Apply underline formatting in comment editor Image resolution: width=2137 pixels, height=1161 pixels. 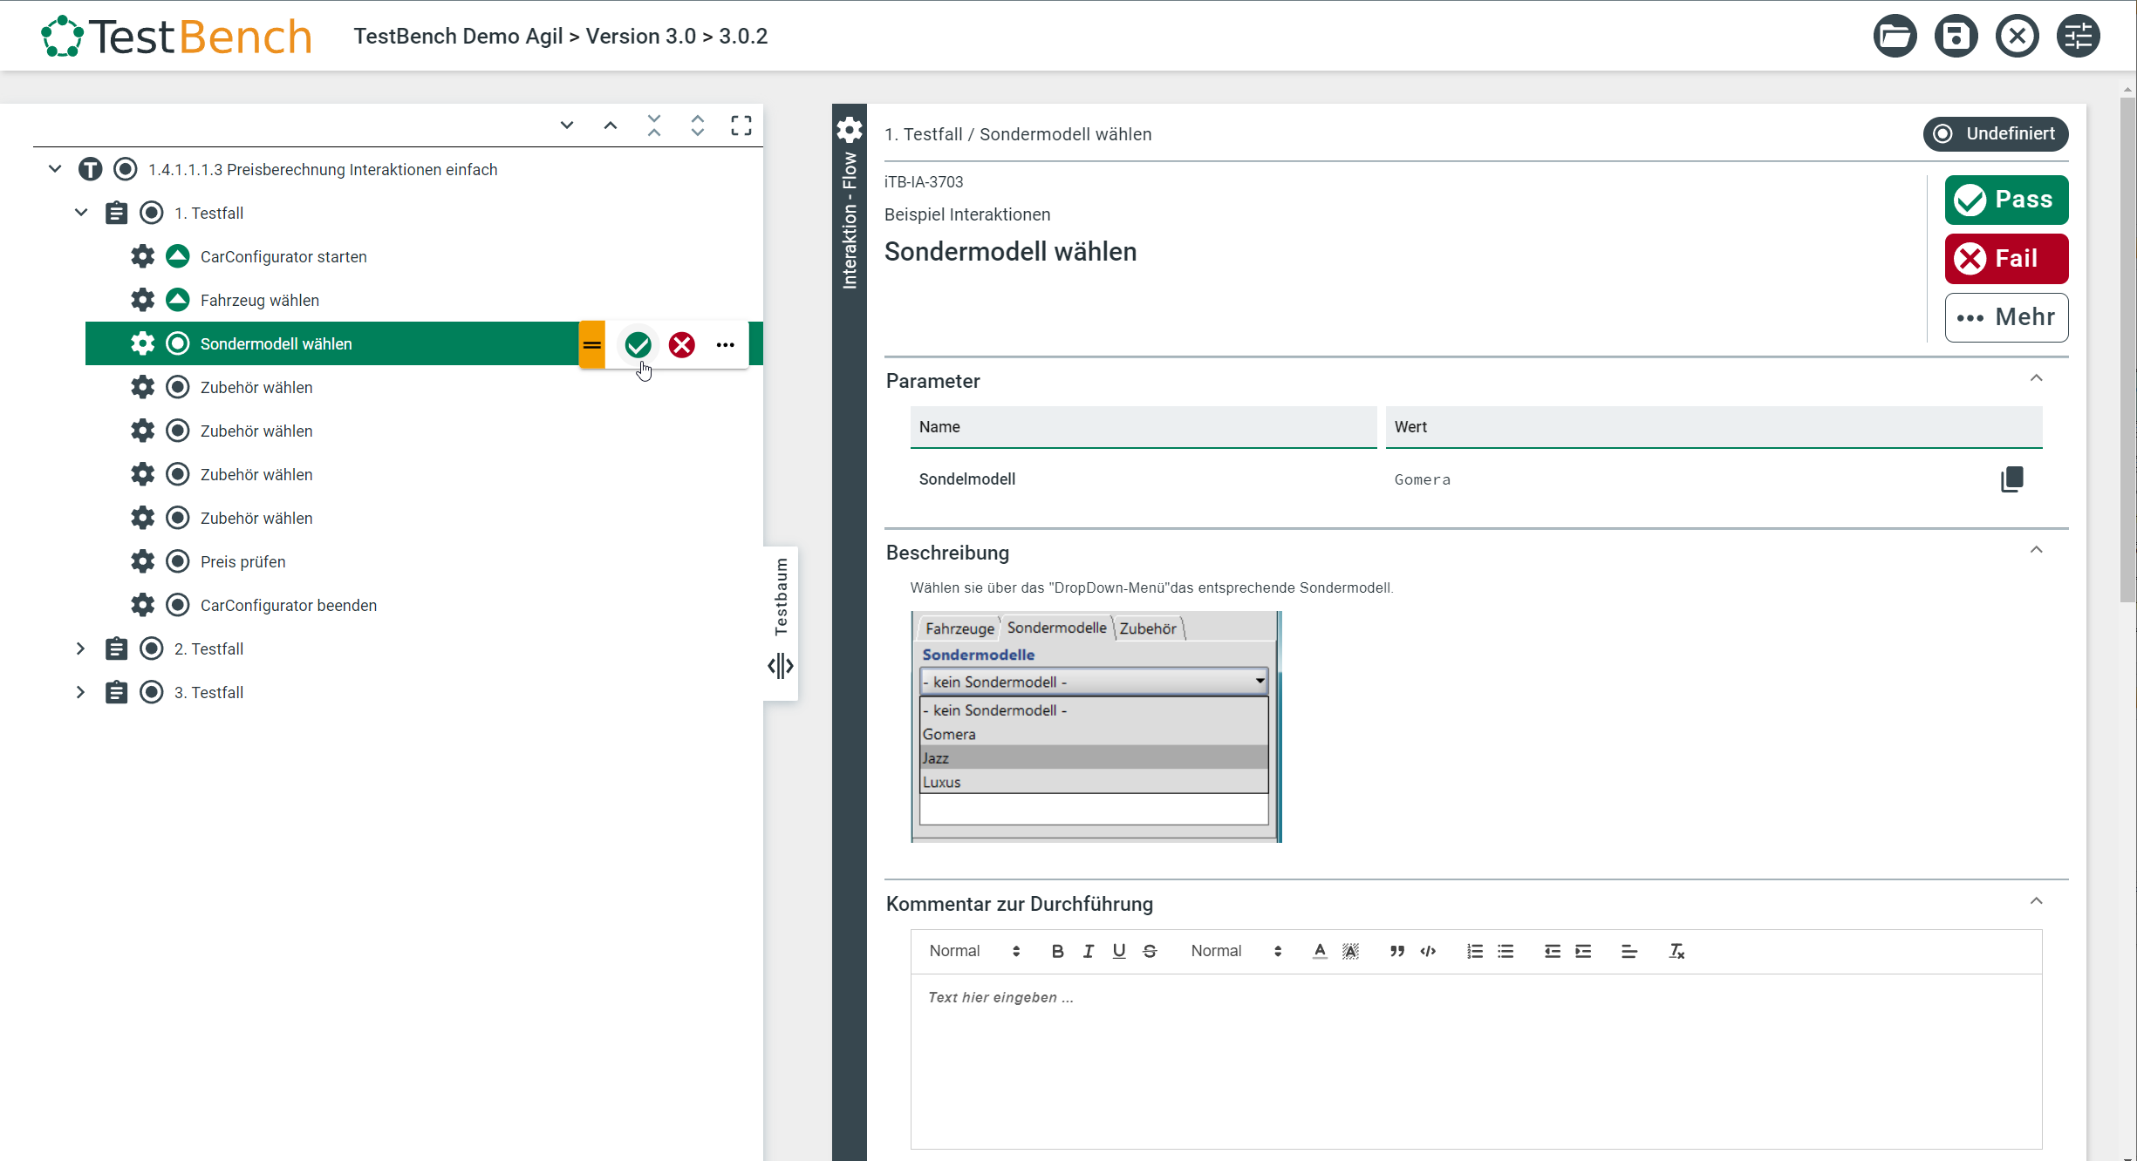1119,951
